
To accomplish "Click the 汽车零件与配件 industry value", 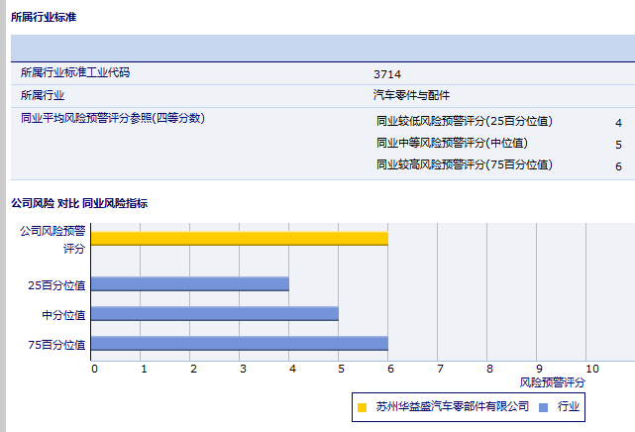I will coord(411,96).
